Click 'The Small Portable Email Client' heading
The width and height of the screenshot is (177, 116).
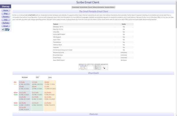93,11
